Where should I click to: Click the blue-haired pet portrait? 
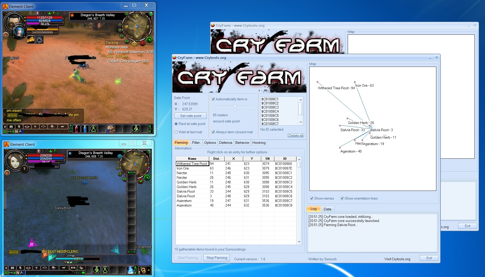(x=19, y=32)
